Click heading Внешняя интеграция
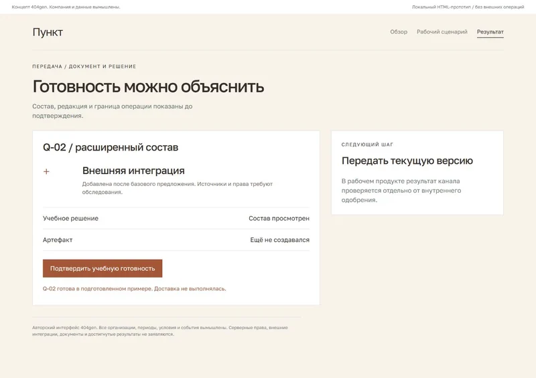The width and height of the screenshot is (536, 378). 133,171
